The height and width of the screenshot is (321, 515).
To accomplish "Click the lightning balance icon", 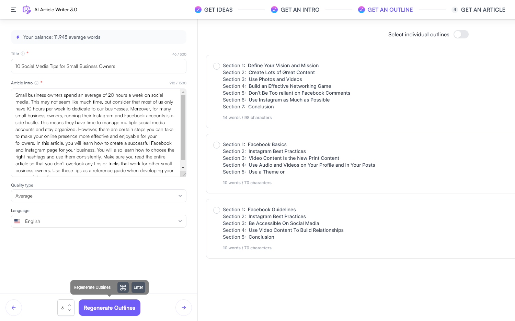I will pos(18,37).
